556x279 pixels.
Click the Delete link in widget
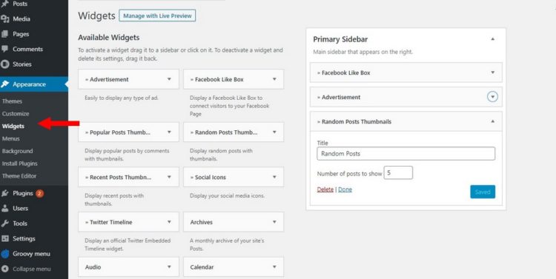pos(325,189)
